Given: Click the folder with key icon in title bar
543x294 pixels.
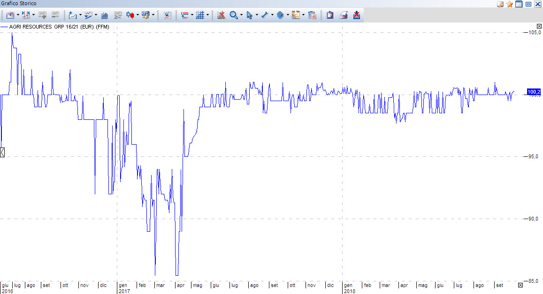Looking at the screenshot, I should 500,4.
